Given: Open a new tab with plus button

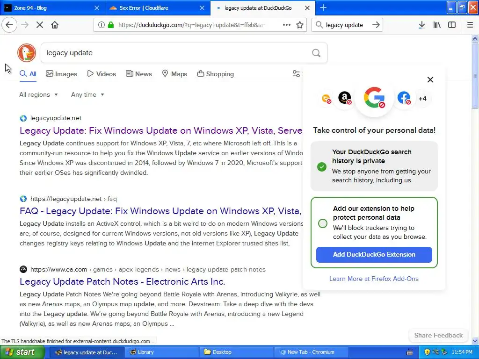Looking at the screenshot, I should pos(323,8).
